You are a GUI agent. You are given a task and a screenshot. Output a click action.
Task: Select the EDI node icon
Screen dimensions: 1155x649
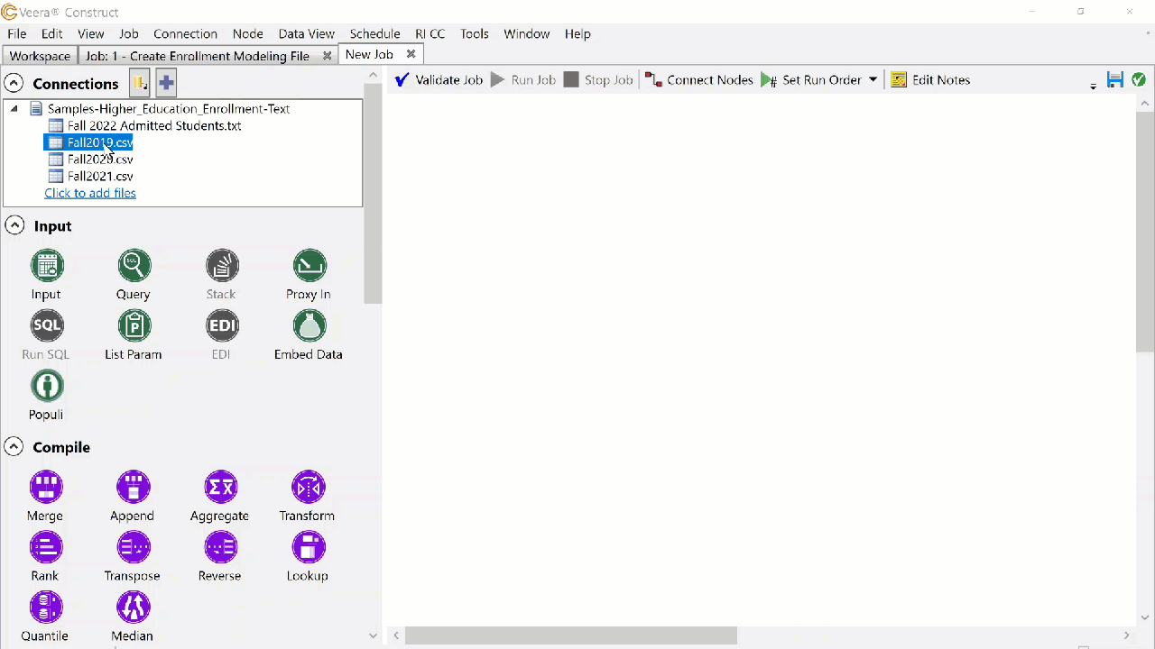click(x=222, y=325)
